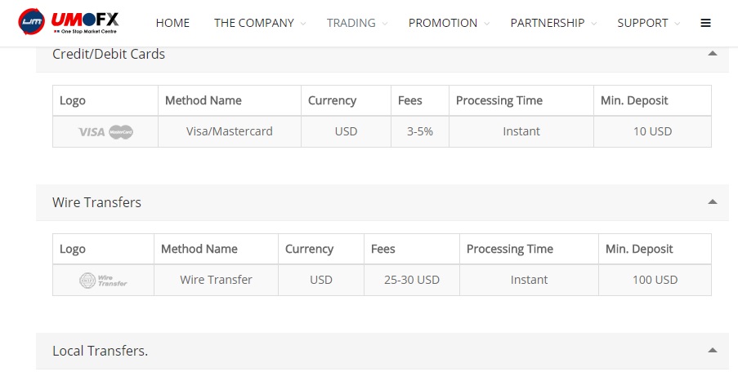Select the Wire Transfer method name cell

click(x=216, y=280)
